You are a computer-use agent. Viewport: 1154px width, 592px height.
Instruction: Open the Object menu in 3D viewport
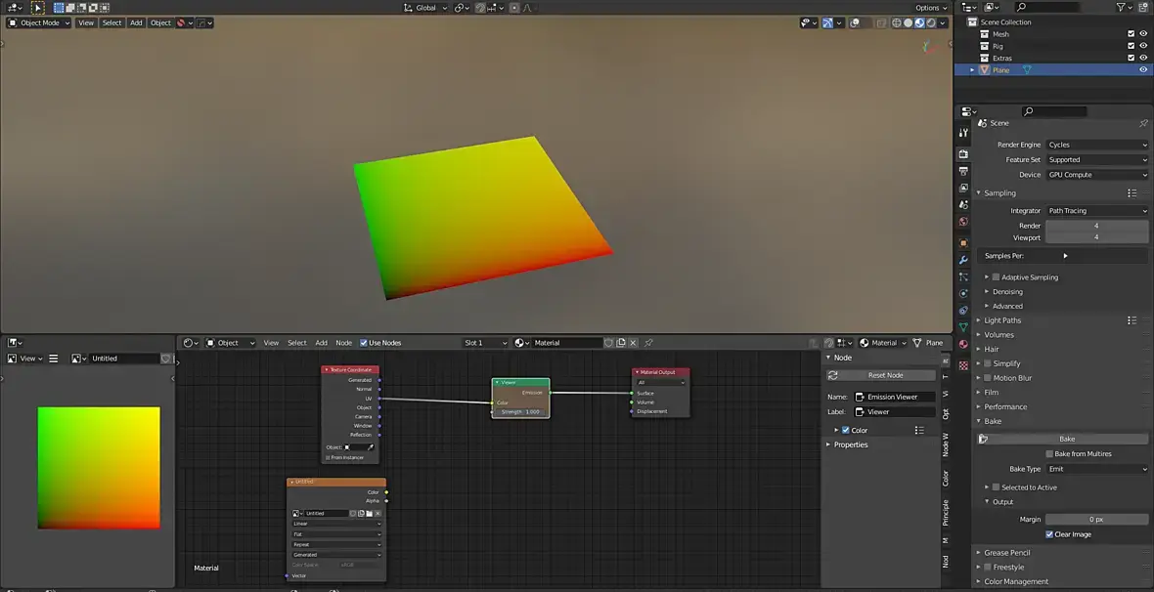(x=160, y=22)
